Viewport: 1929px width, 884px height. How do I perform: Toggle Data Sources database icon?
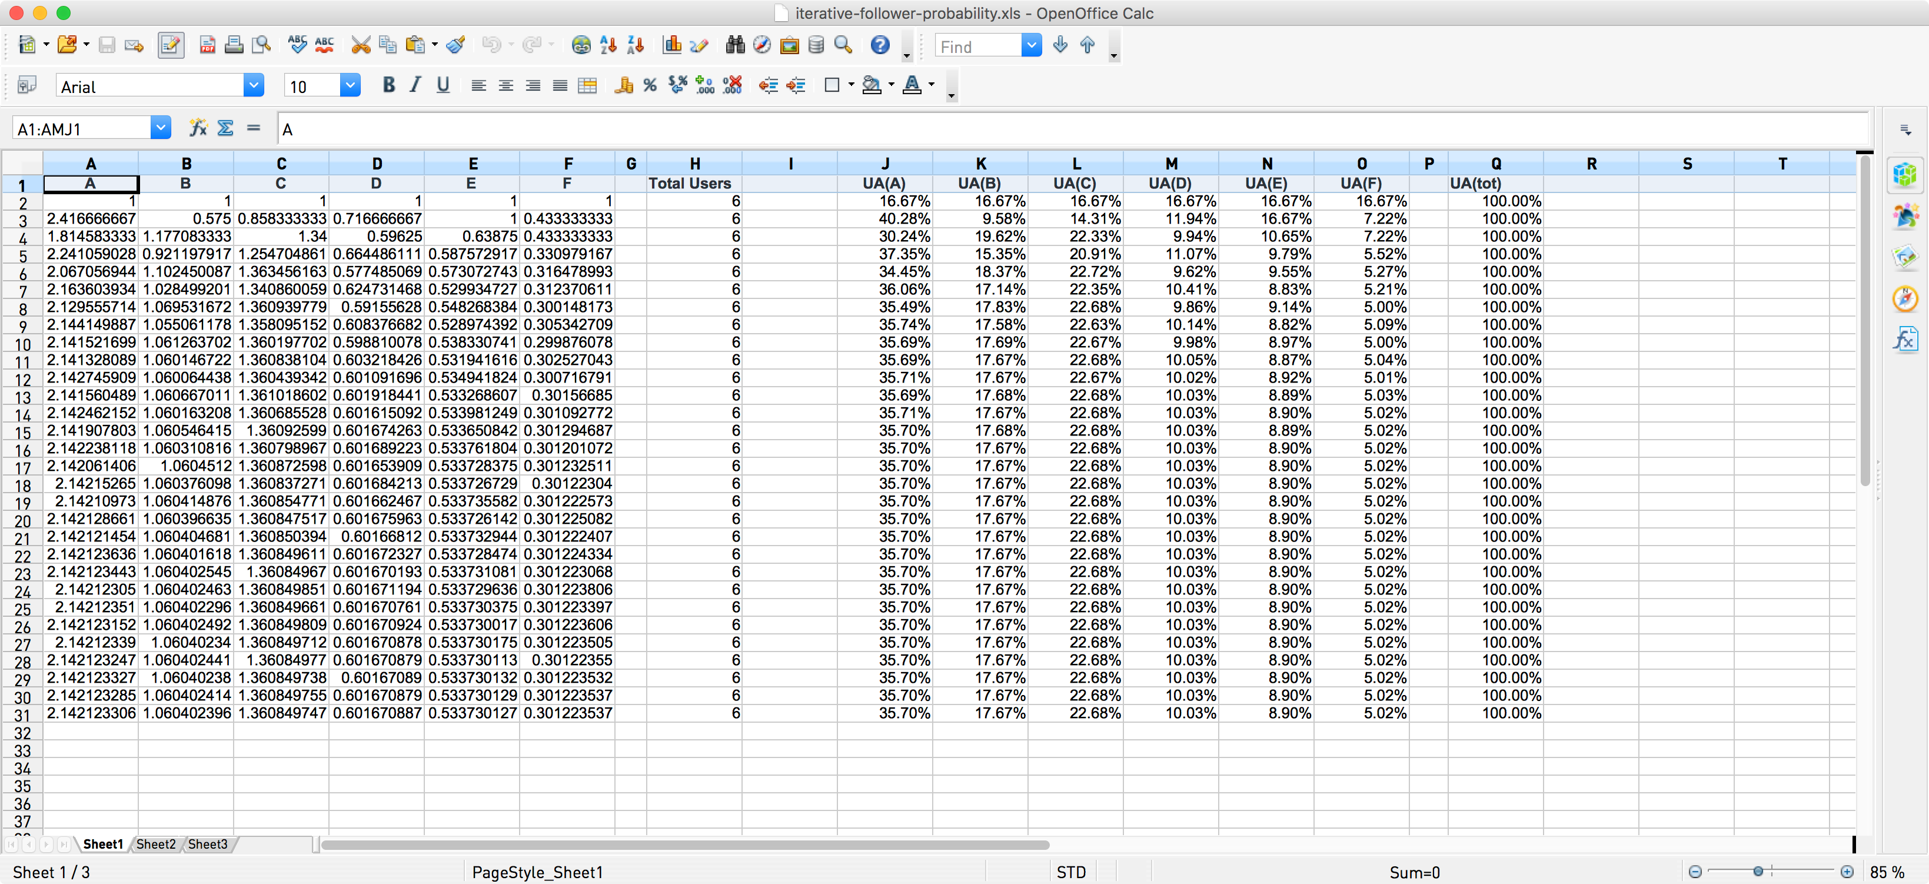click(x=816, y=46)
